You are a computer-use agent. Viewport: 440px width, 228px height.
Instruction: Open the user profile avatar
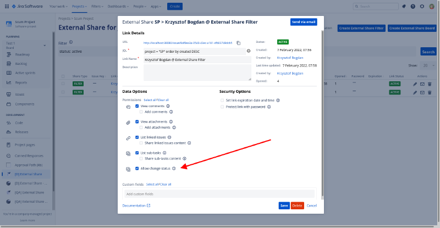click(432, 6)
